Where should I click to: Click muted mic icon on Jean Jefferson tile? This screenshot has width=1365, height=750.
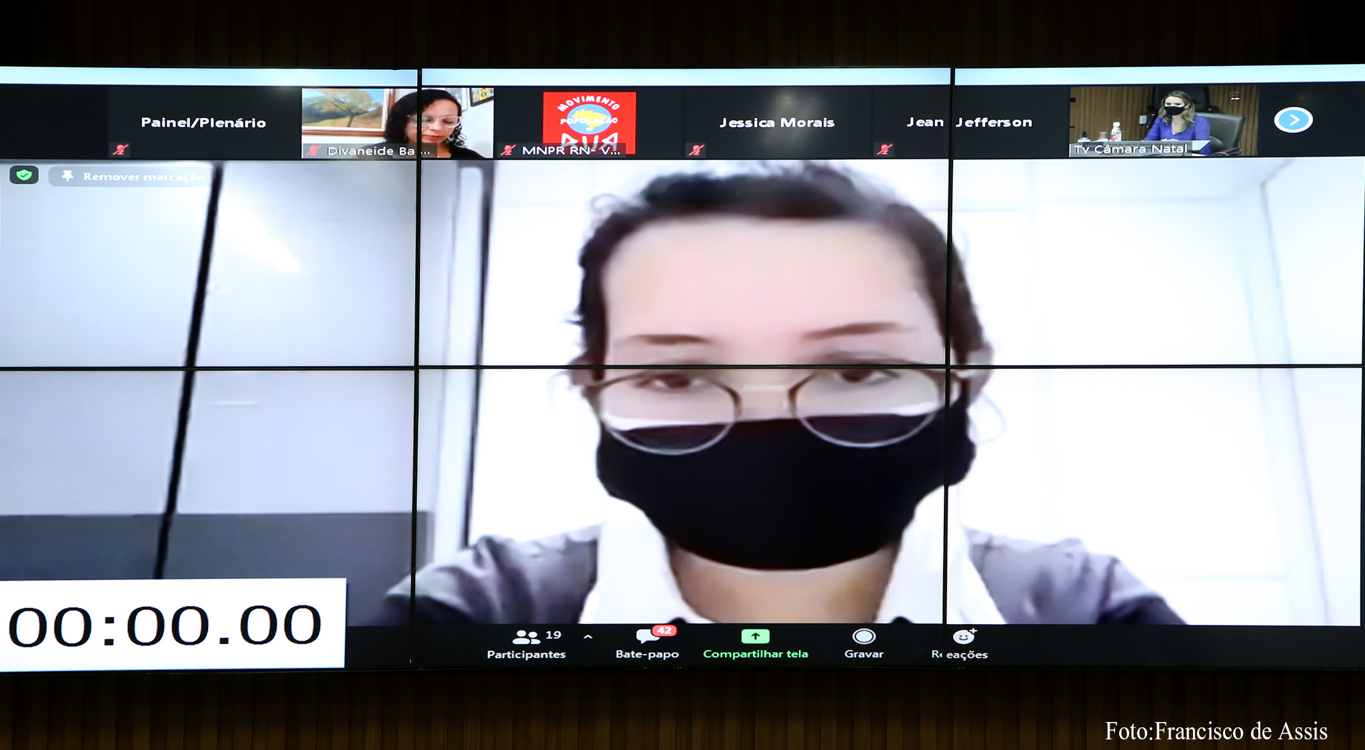point(884,149)
